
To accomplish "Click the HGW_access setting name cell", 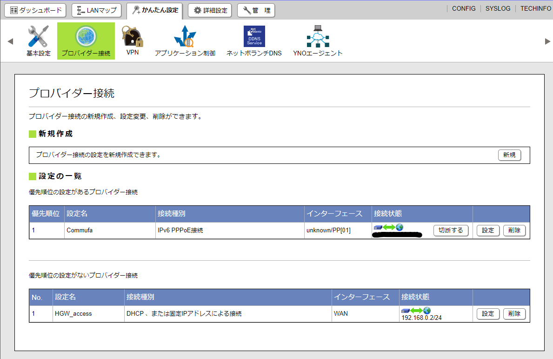I will [88, 314].
